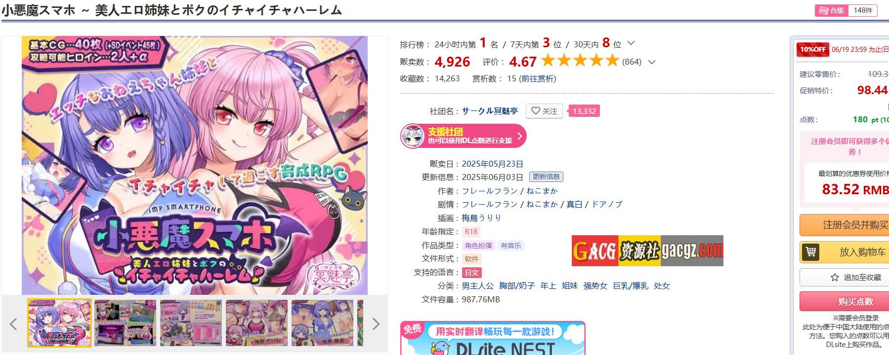Click the five-star rating icons
889x355 pixels.
point(580,61)
